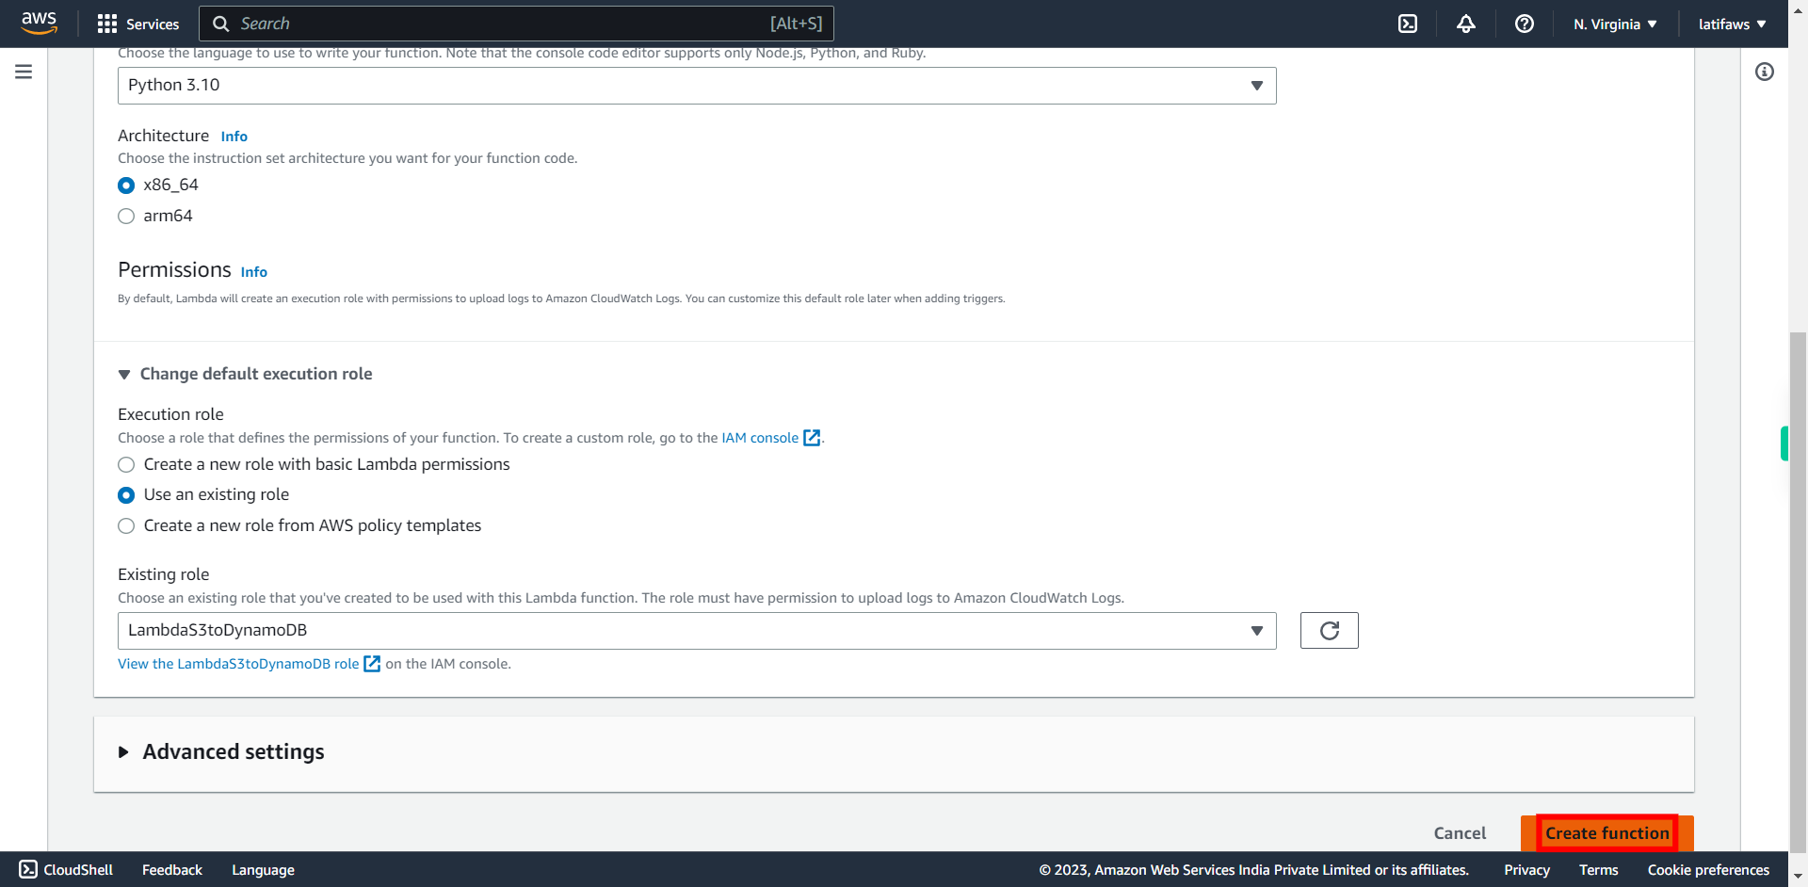Image resolution: width=1808 pixels, height=887 pixels.
Task: Follow the IAM console link
Action: [760, 438]
